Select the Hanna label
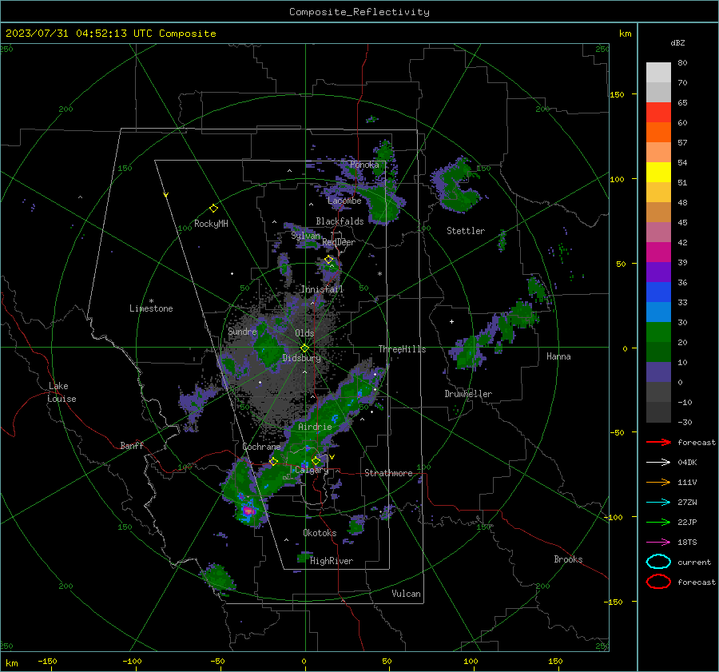The image size is (719, 672). (x=558, y=356)
